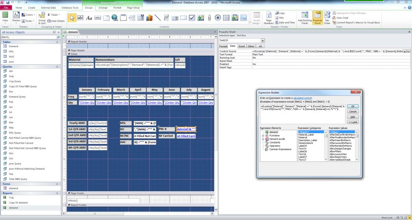
Task: Open the Text135 selection dropdown
Action: pyautogui.click(x=263, y=40)
